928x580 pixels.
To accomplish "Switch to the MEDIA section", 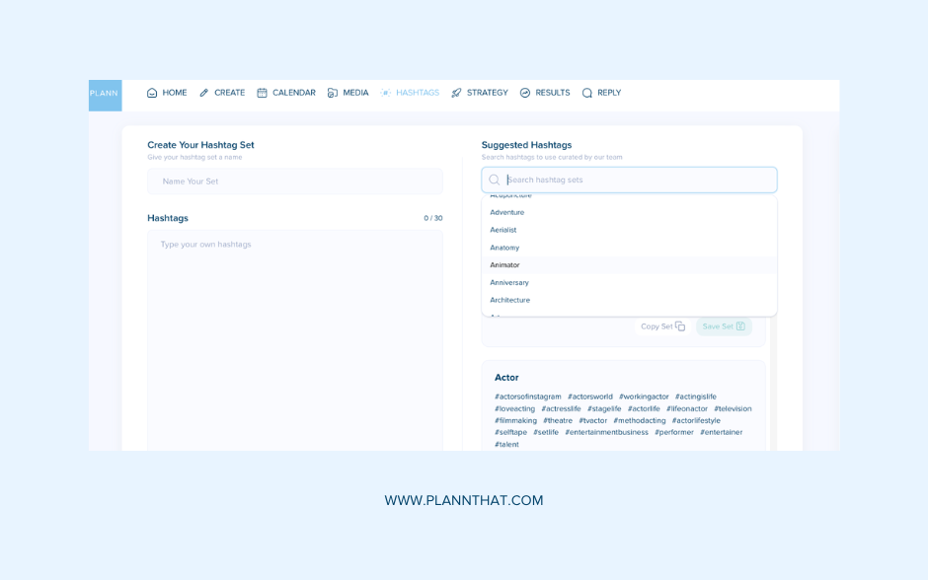I will click(348, 93).
